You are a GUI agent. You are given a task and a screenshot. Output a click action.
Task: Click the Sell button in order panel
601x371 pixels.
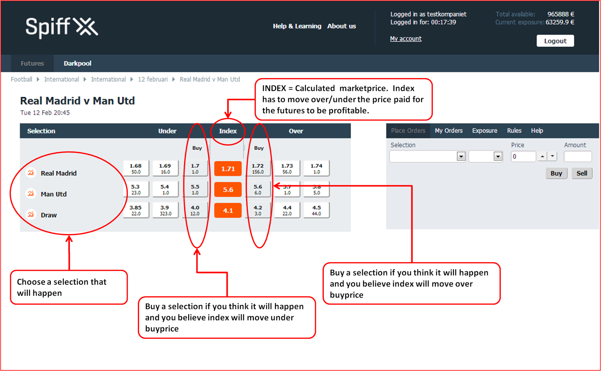pyautogui.click(x=582, y=173)
